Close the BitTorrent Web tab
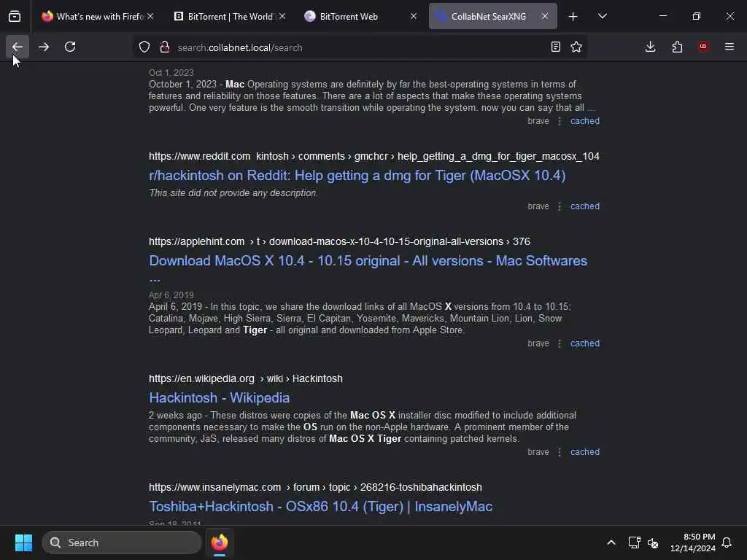The height and width of the screenshot is (560, 747). click(414, 16)
